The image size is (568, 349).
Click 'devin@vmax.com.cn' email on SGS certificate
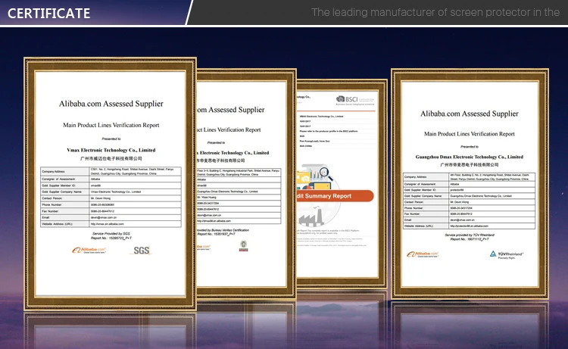[x=104, y=217]
